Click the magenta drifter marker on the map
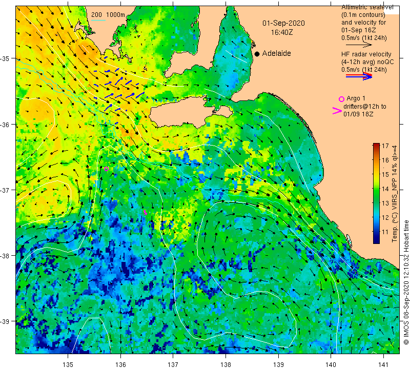Screen dimensions: 410x369 pos(145,212)
